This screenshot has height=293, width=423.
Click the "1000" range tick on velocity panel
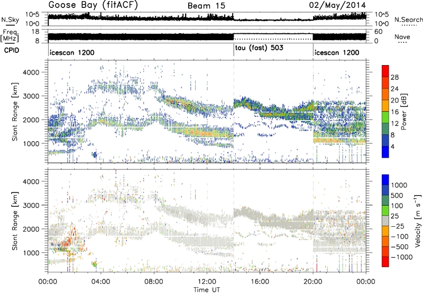point(31,253)
